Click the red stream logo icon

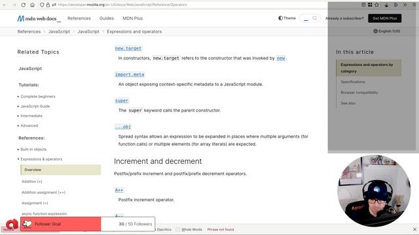pyautogui.click(x=12, y=225)
